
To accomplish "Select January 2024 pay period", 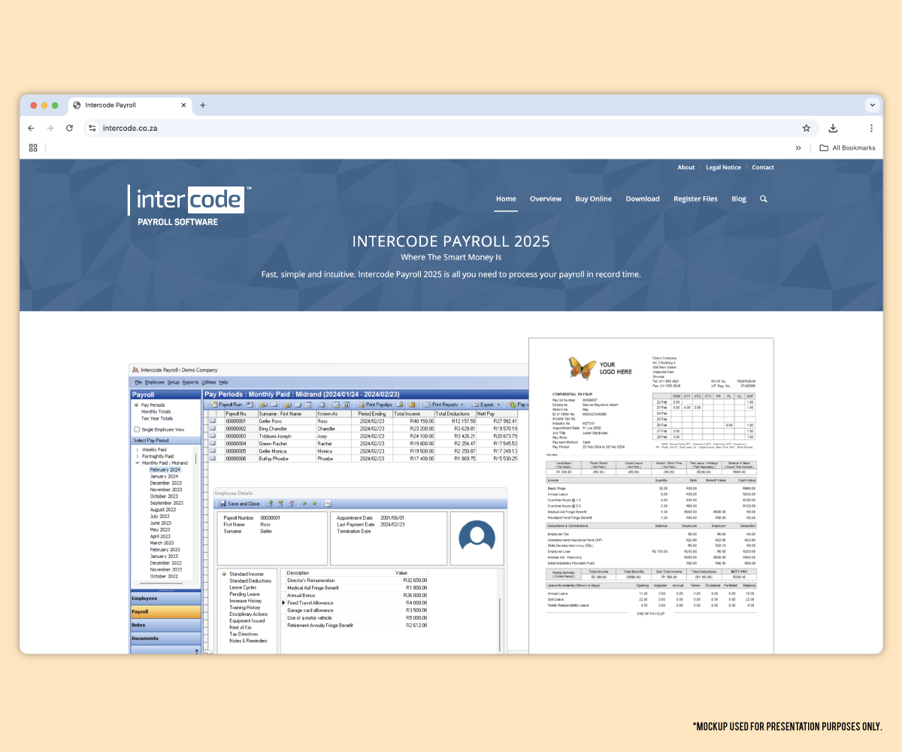I will coord(164,477).
